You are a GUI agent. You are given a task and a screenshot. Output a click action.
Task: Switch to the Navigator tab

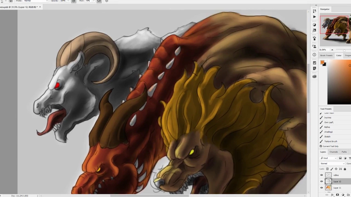click(325, 9)
